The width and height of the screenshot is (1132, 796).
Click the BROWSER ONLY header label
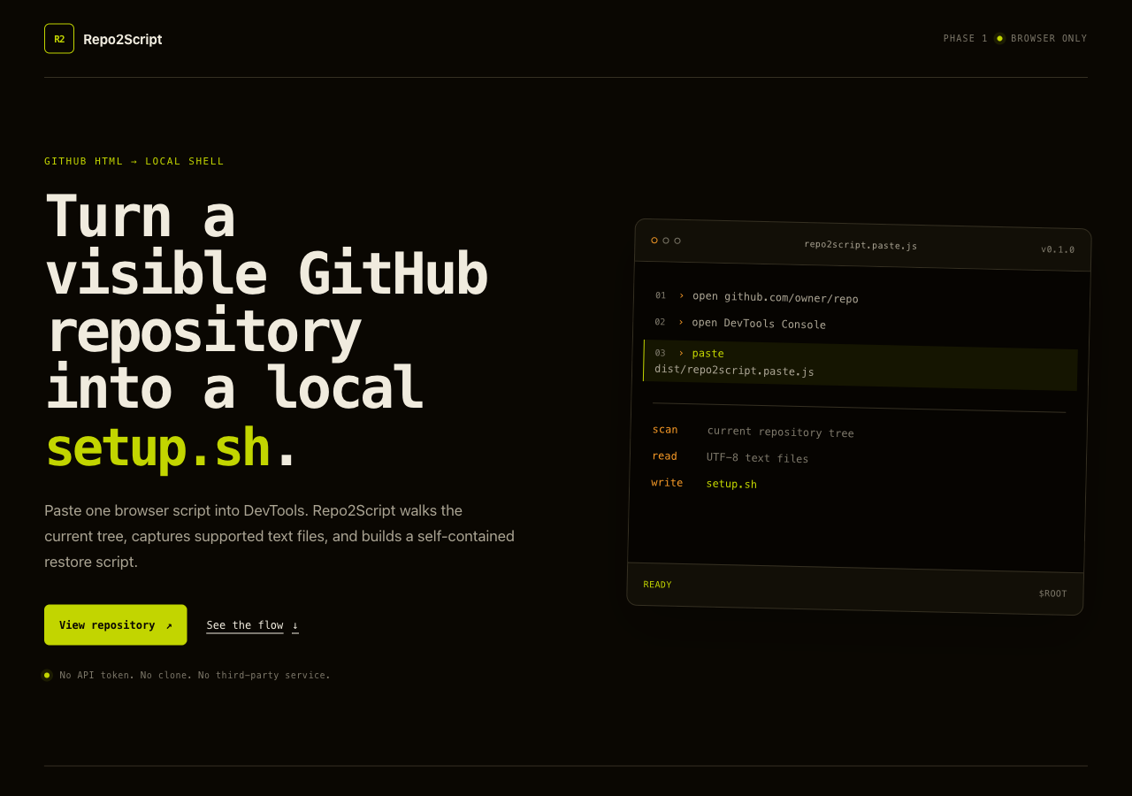[1049, 39]
